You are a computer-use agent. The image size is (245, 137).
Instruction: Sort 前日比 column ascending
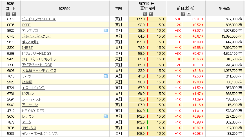click(183, 14)
